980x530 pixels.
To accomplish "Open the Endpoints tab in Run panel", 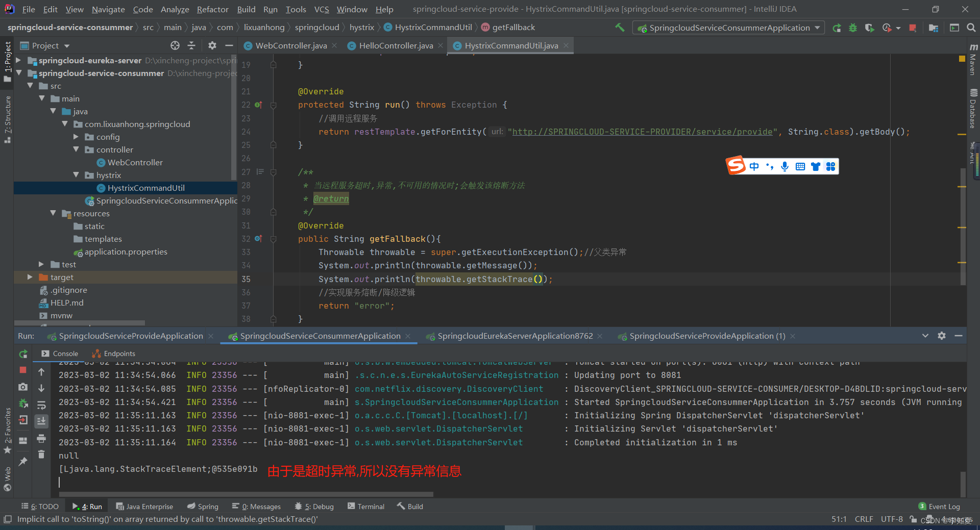I will pos(114,354).
